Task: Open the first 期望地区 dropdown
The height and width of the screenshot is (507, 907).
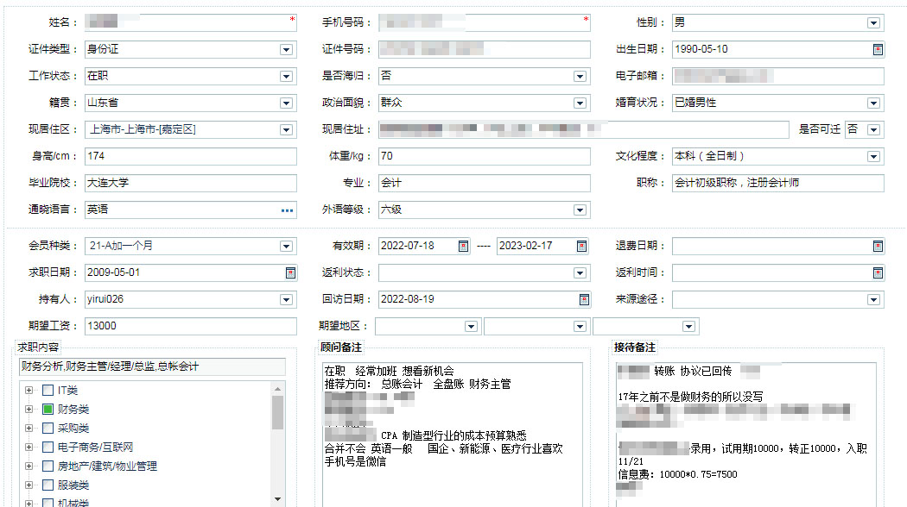Action: 471,327
